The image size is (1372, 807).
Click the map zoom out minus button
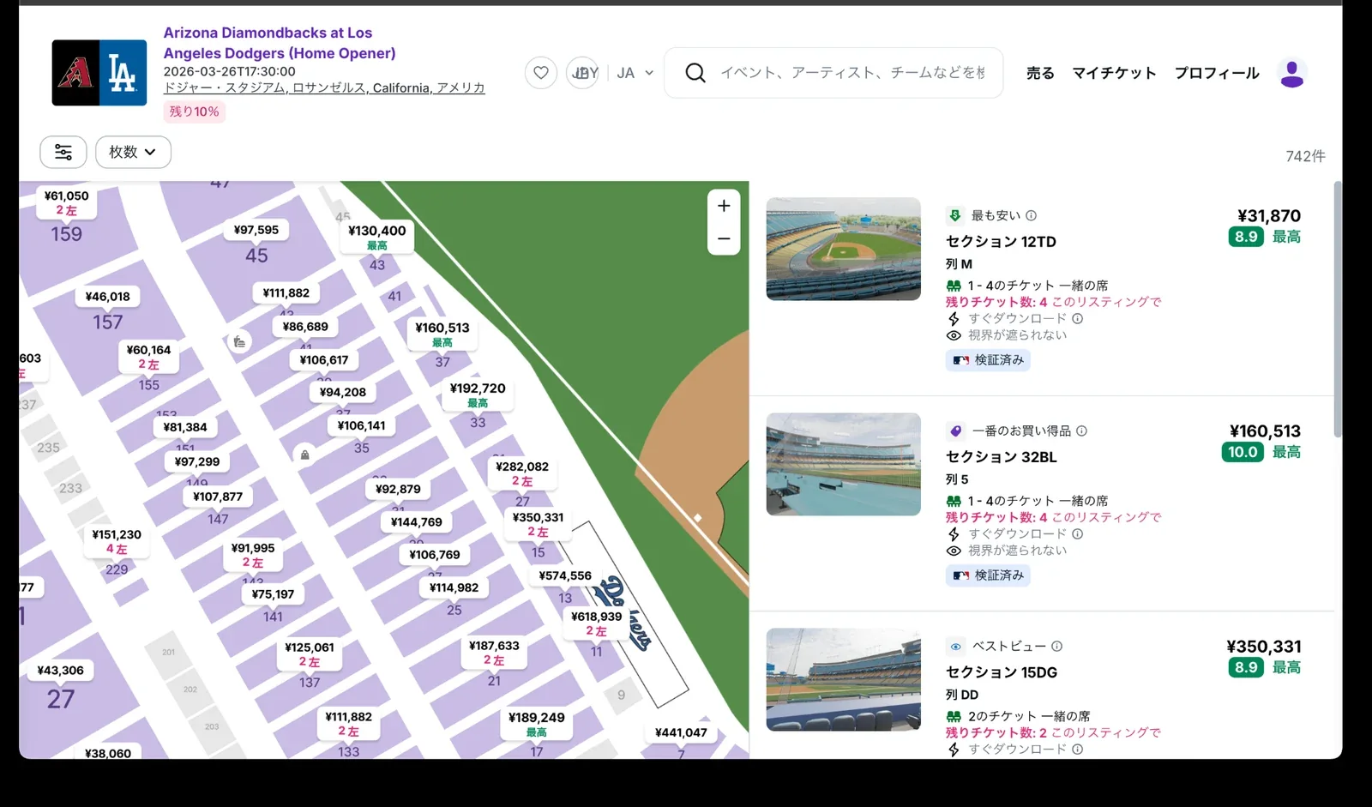(724, 238)
